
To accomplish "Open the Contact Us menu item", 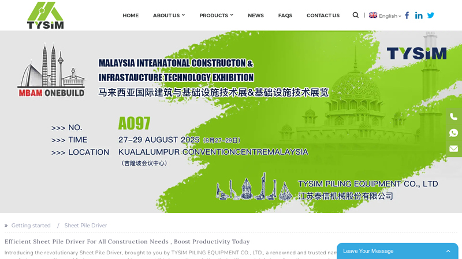I will (x=323, y=16).
